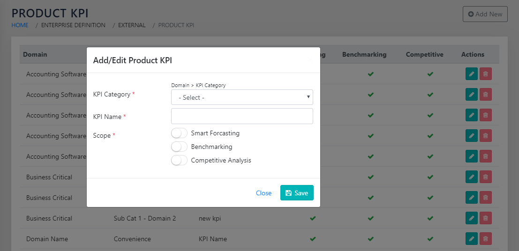Click trash icon in Domain Name row
519x251 pixels.
click(x=486, y=239)
